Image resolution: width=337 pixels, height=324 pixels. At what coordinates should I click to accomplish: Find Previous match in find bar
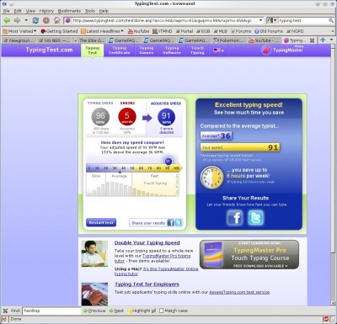click(94, 311)
